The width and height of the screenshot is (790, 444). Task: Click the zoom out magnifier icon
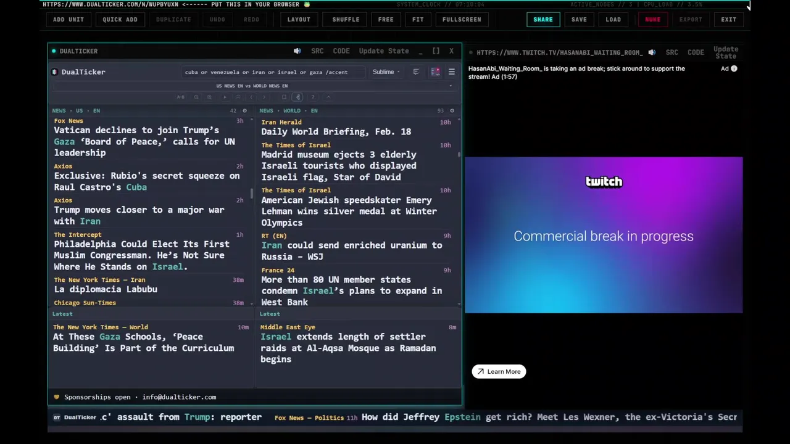[196, 97]
